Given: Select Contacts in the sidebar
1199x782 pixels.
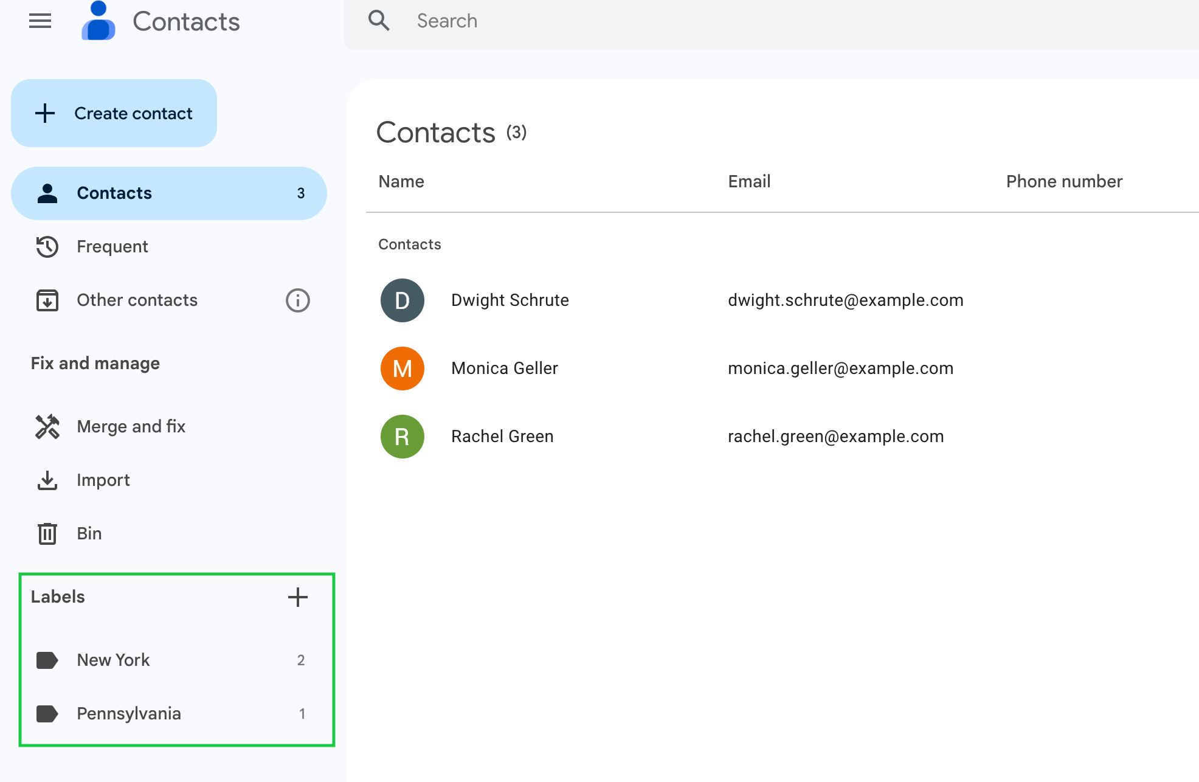Looking at the screenshot, I should (x=169, y=193).
